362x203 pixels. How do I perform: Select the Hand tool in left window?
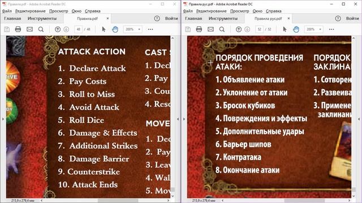[115, 29]
